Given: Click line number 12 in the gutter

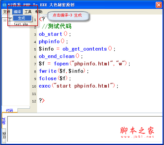Looking at the screenshot, I should [x=34, y=101].
